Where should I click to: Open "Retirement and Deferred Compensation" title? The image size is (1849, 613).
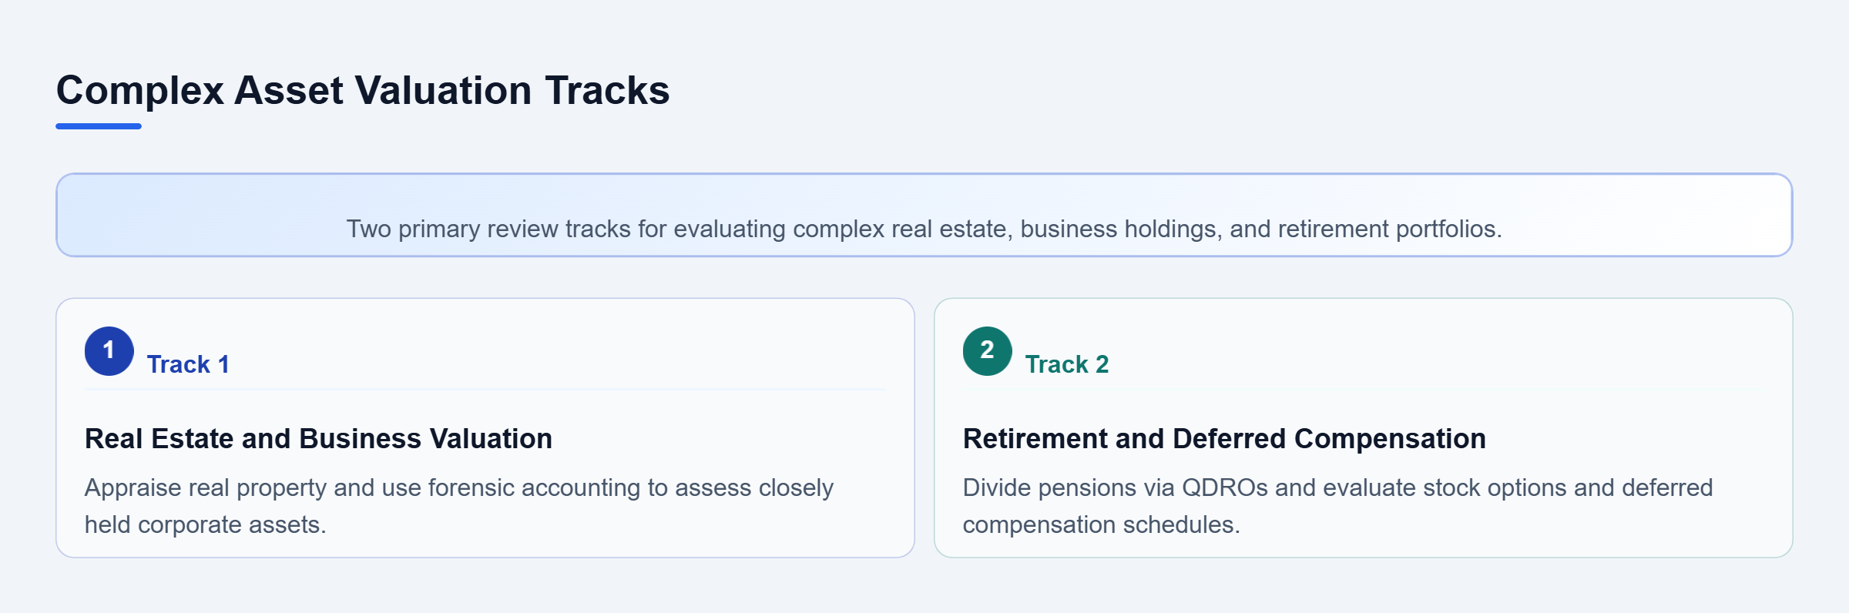tap(1224, 438)
